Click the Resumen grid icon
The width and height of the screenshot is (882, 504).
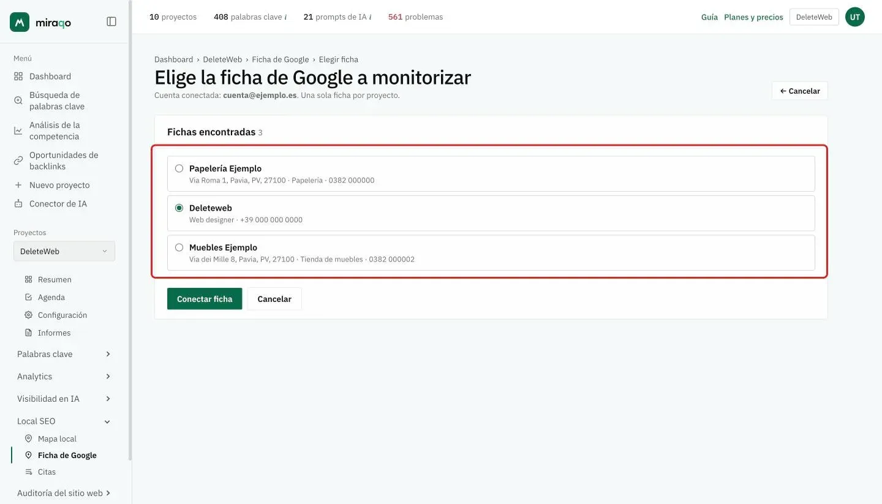click(28, 280)
